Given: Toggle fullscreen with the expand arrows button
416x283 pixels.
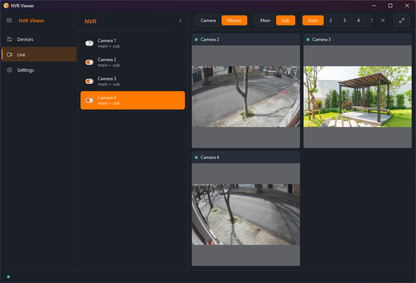Looking at the screenshot, I should [x=401, y=21].
